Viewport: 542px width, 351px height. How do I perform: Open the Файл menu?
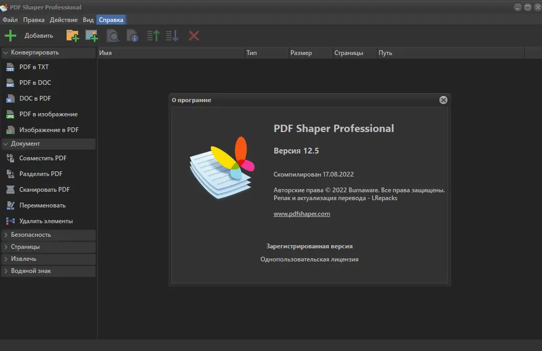[10, 20]
